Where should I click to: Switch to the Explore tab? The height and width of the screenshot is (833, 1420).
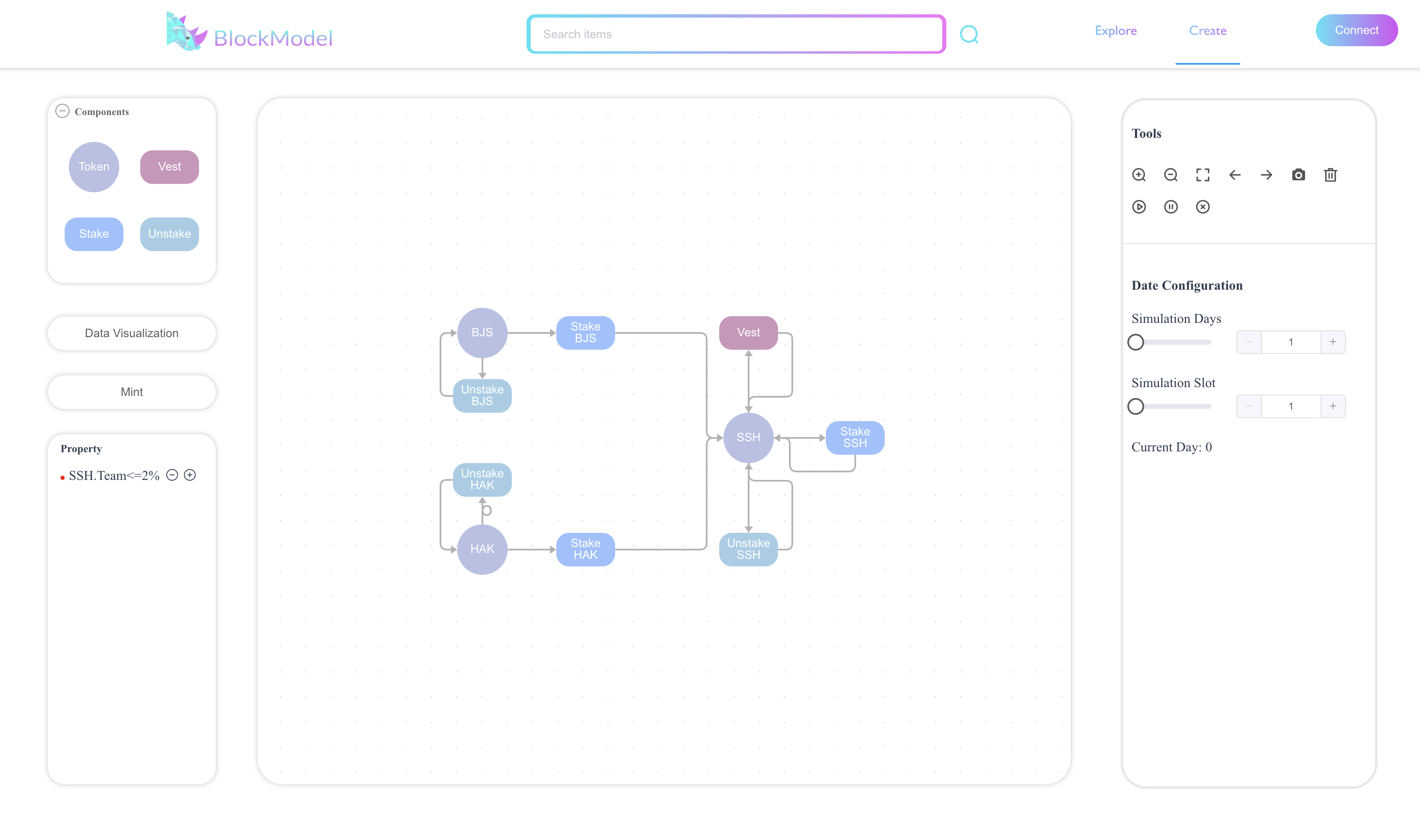[x=1115, y=30]
